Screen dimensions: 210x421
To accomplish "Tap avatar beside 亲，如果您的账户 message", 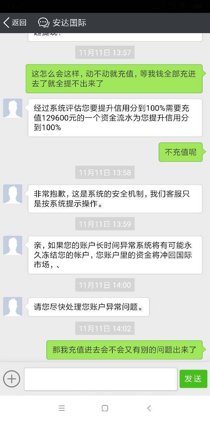I will coord(12,246).
